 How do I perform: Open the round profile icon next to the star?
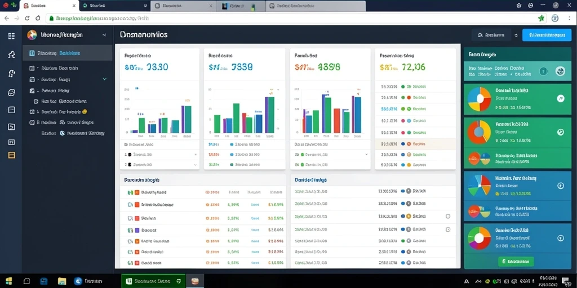(x=555, y=18)
